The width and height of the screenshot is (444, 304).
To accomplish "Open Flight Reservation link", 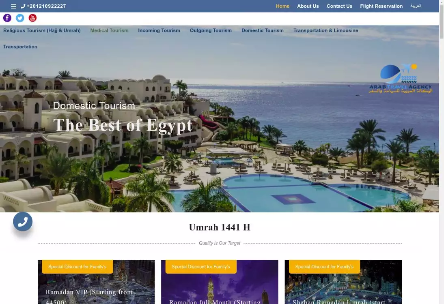I will click(381, 6).
